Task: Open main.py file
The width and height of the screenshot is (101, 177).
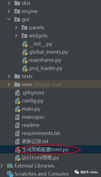Action: (x=31, y=109)
